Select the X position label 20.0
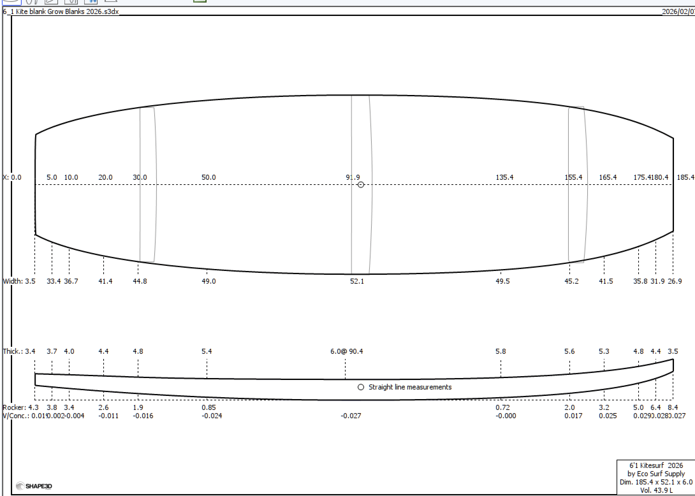Image resolution: width=695 pixels, height=496 pixels. [105, 177]
